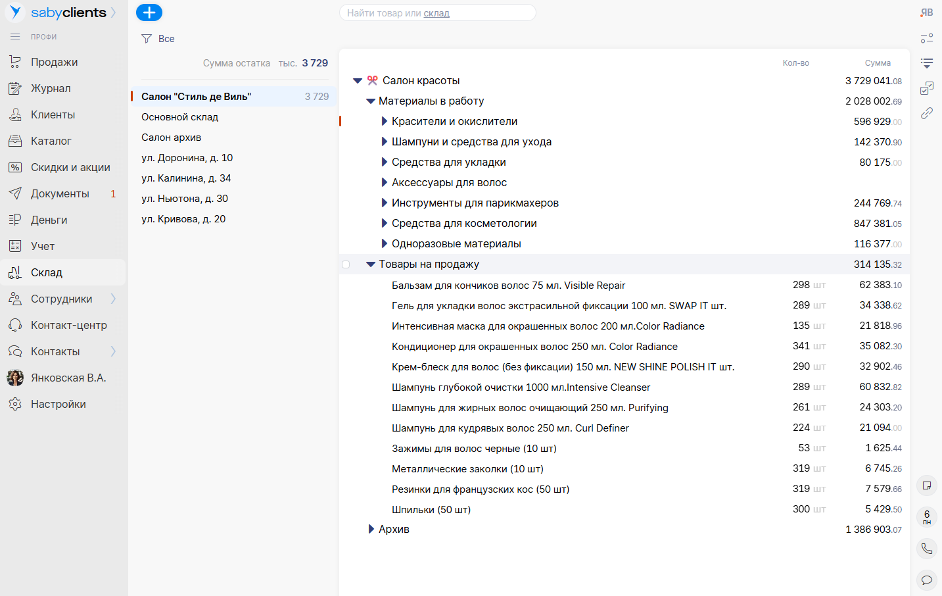The image size is (942, 596).
Task: Click the склад link in search field
Action: [x=436, y=13]
